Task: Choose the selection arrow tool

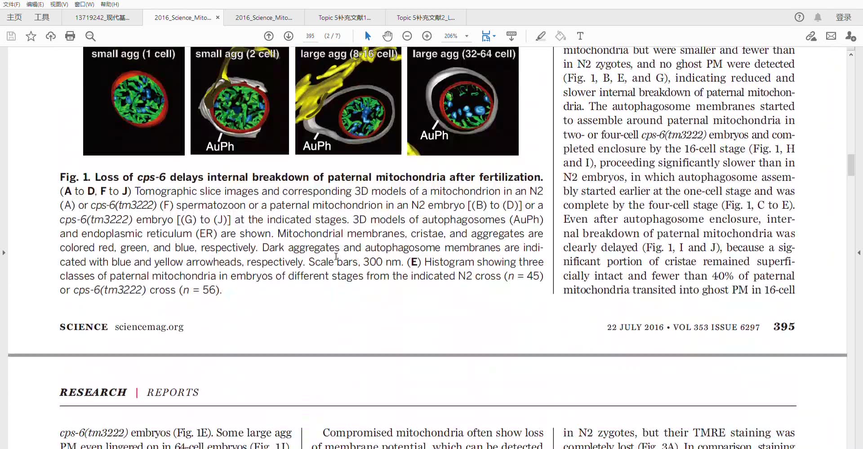Action: [368, 36]
